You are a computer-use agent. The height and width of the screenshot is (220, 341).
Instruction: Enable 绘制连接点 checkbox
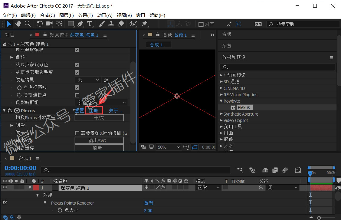(x=77, y=95)
